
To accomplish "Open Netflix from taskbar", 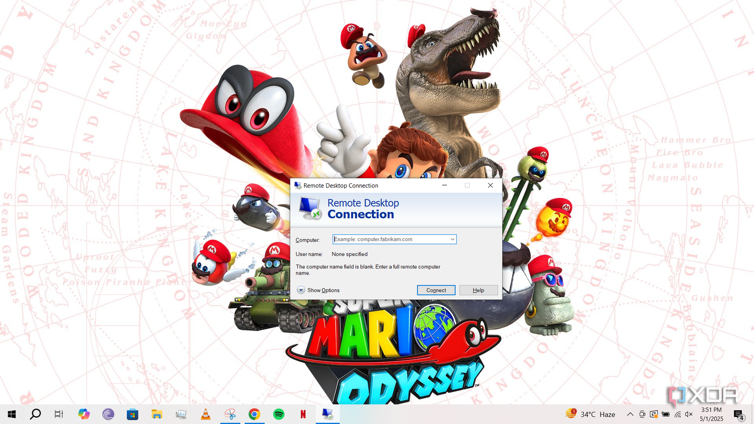I will (x=303, y=414).
